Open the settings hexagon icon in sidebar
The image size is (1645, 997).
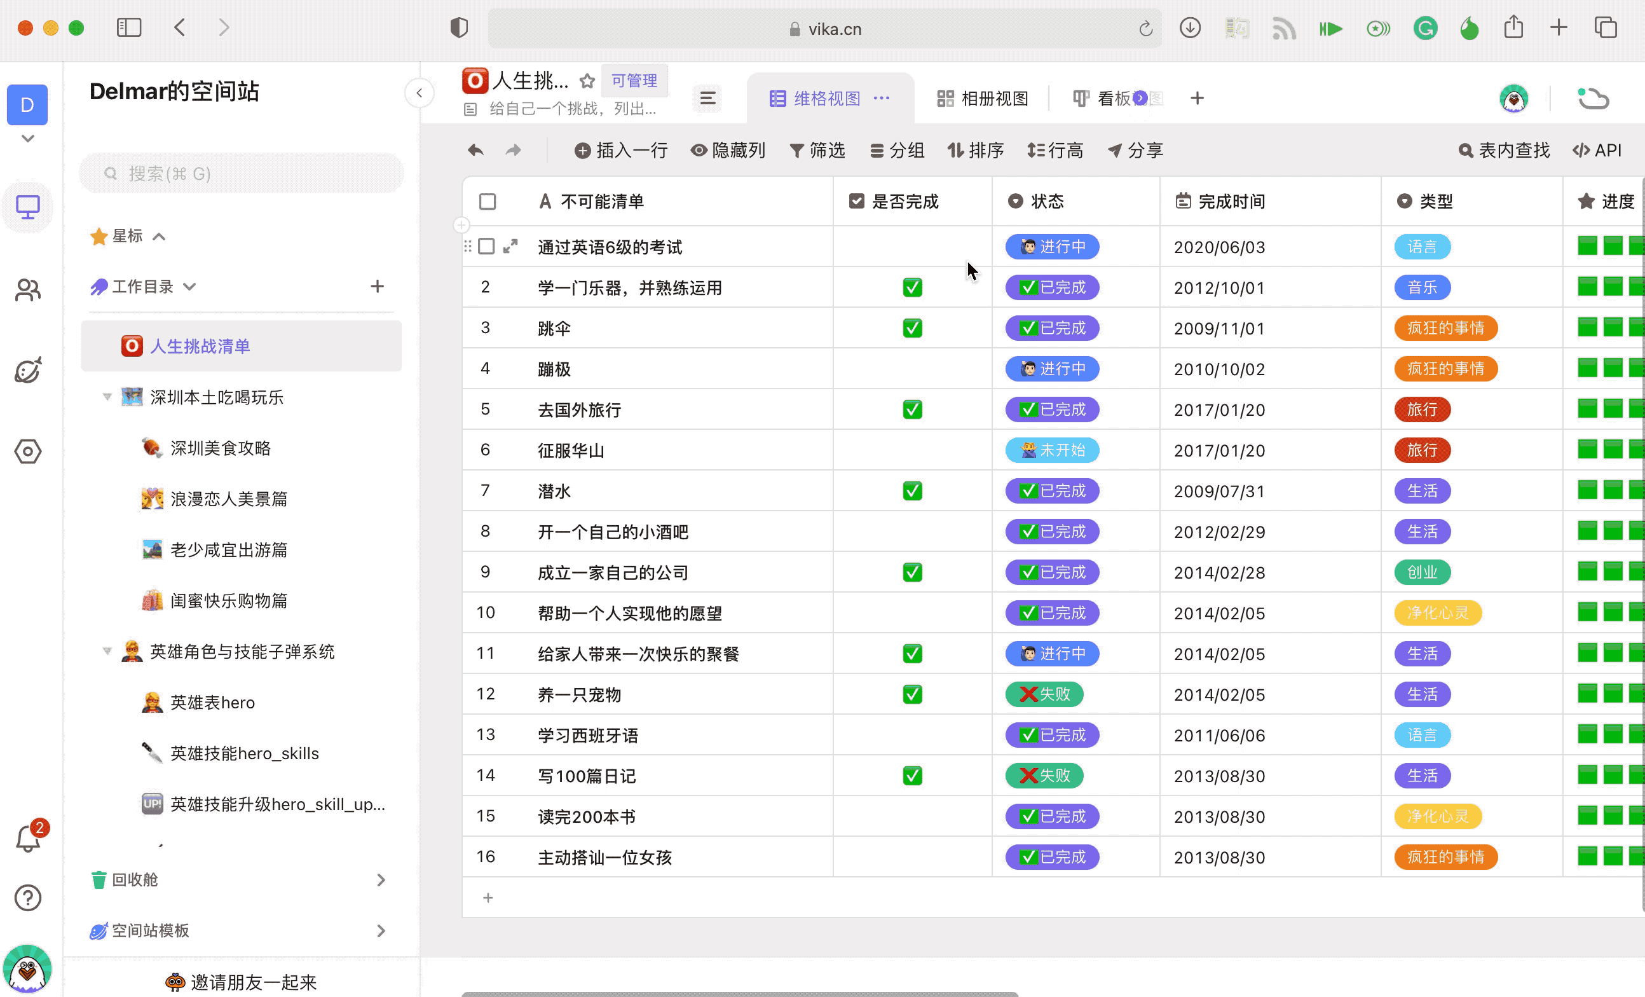(28, 451)
